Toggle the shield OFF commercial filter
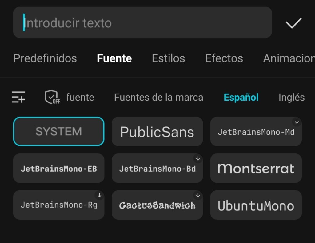The width and height of the screenshot is (315, 243). point(52,97)
